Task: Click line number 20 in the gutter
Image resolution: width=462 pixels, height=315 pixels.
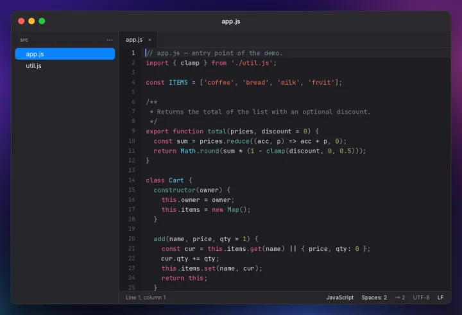Action: click(132, 239)
